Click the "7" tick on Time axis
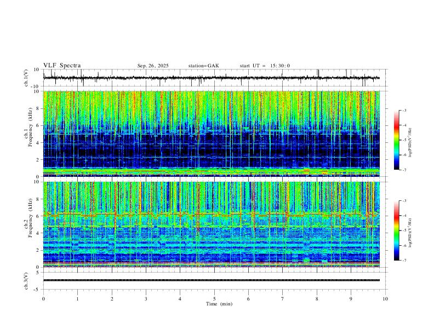 (283, 299)
